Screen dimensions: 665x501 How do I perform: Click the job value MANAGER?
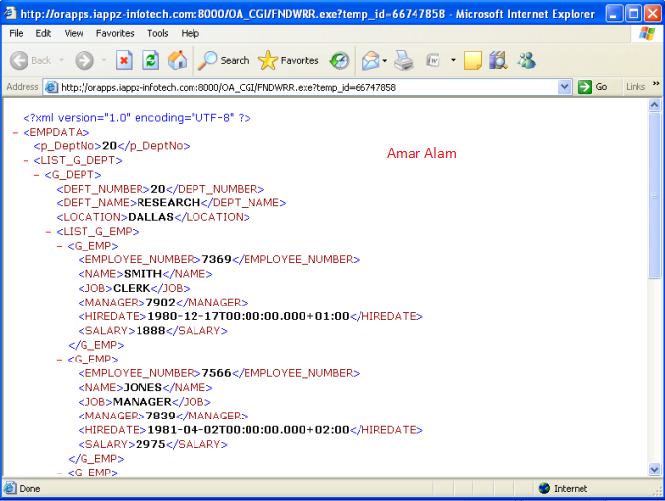[x=142, y=402]
